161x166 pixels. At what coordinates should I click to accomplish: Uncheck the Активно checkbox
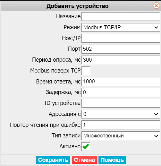point(86,146)
